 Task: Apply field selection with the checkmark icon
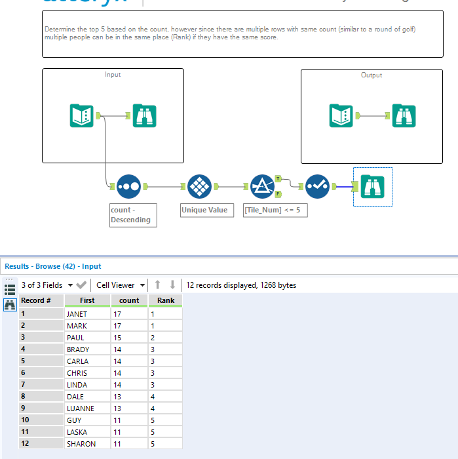[81, 285]
